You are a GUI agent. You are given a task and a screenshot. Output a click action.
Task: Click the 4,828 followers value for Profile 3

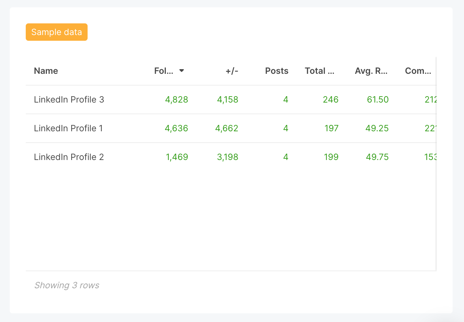tap(177, 99)
